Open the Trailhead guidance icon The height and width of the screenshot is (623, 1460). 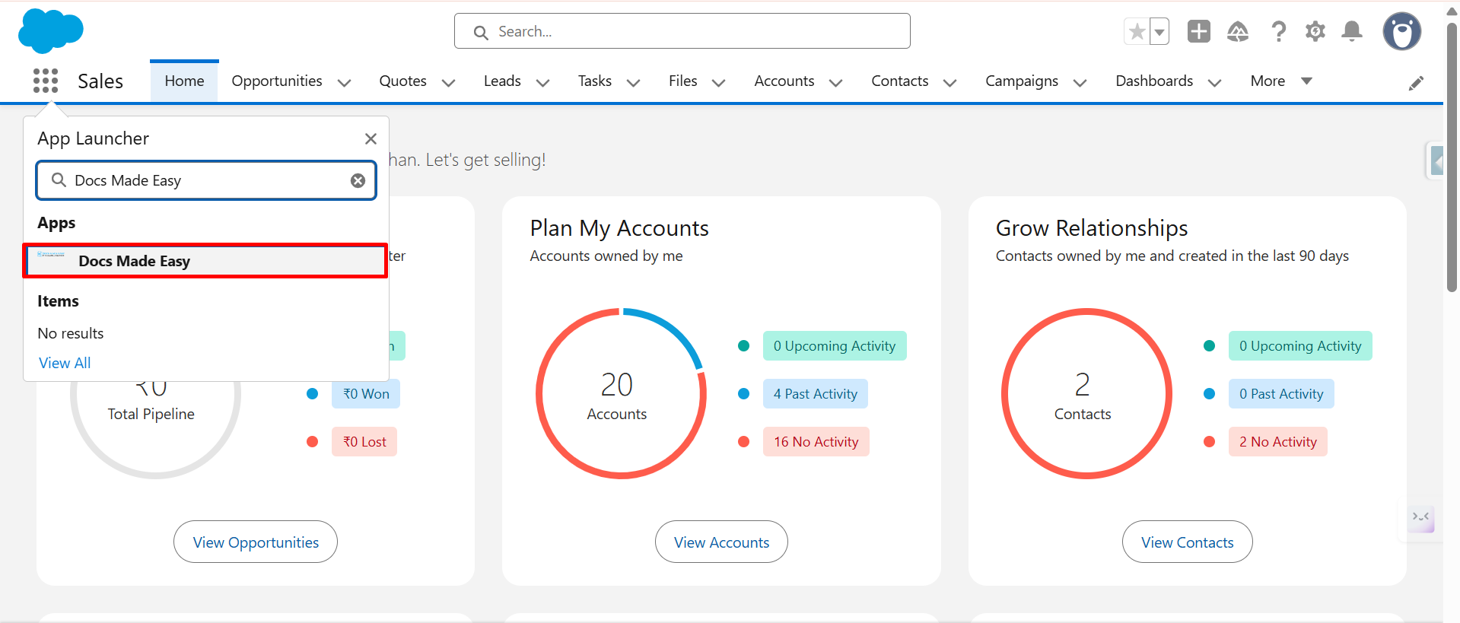(x=1238, y=31)
